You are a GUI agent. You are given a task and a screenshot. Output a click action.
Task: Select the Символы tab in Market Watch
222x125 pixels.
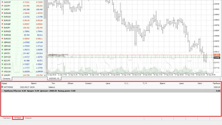pos(6,78)
